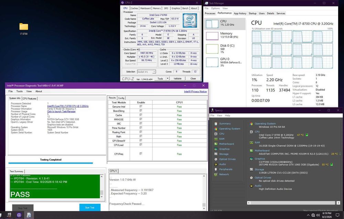
Task: Open volume icon in system tray
Action: coord(318,215)
